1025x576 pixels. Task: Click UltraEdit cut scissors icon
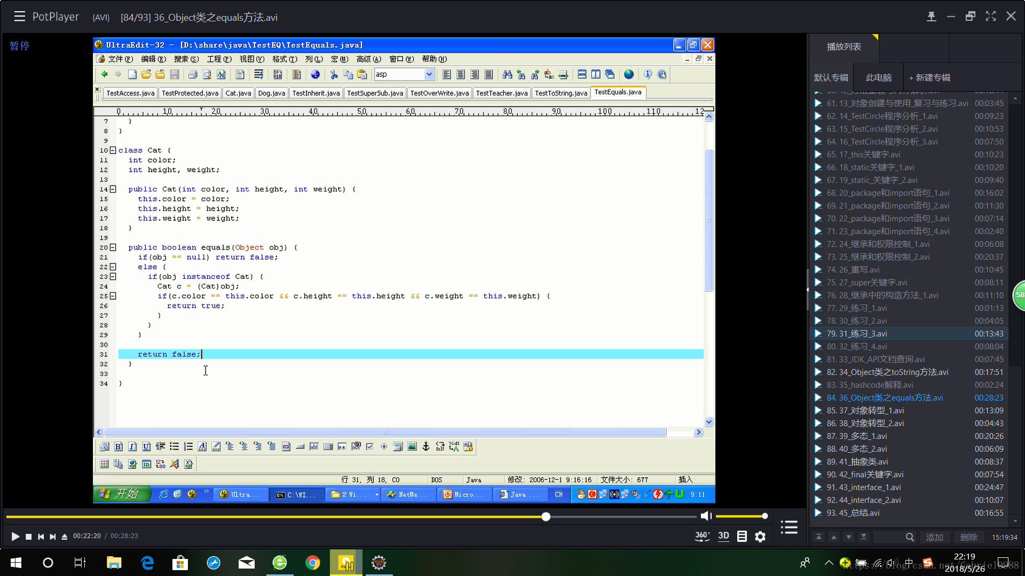tap(334, 75)
